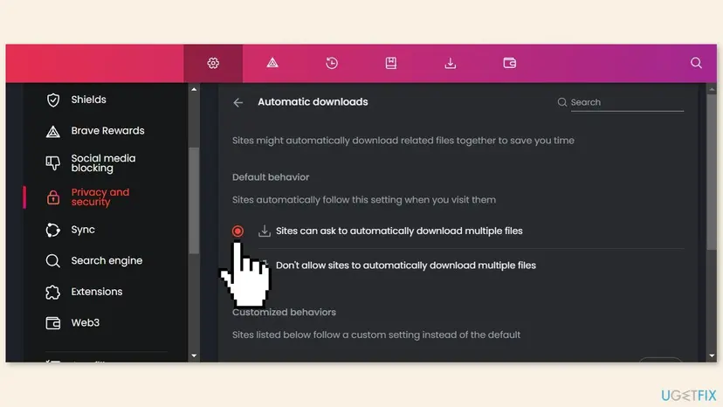The height and width of the screenshot is (407, 723).
Task: Click the Search settings input field
Action: [x=627, y=102]
